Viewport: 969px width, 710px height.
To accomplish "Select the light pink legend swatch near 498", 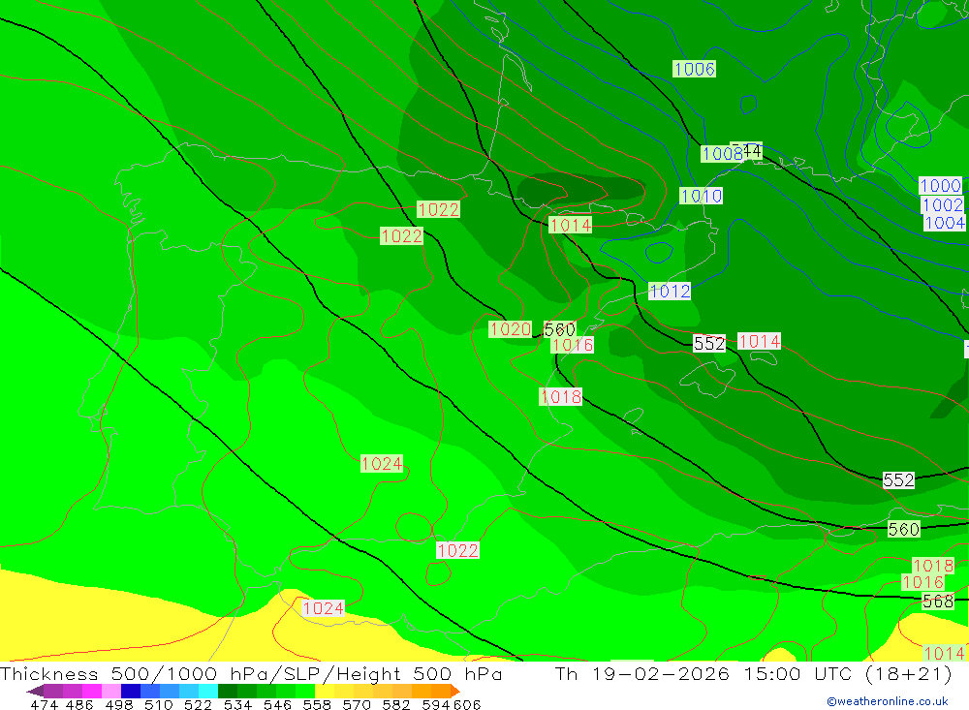I will (111, 691).
